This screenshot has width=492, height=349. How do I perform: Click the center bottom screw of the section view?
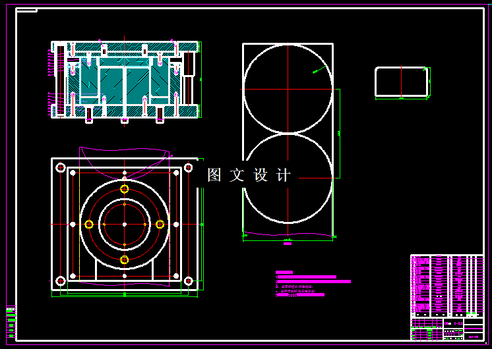click(x=125, y=121)
